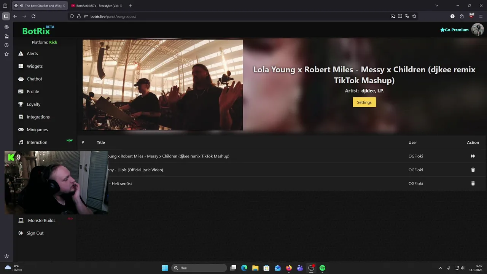487x274 pixels.
Task: Open Chatbot section
Action: click(x=34, y=79)
